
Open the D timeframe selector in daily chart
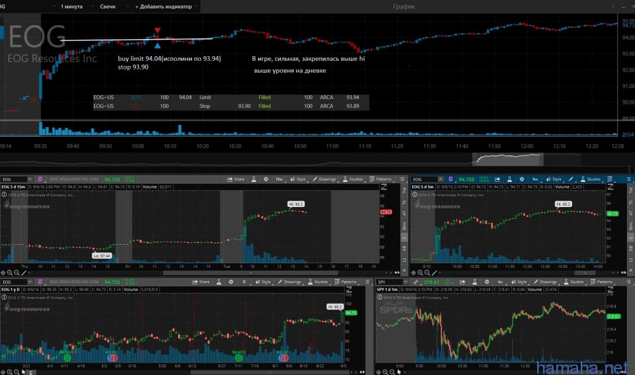point(244,282)
